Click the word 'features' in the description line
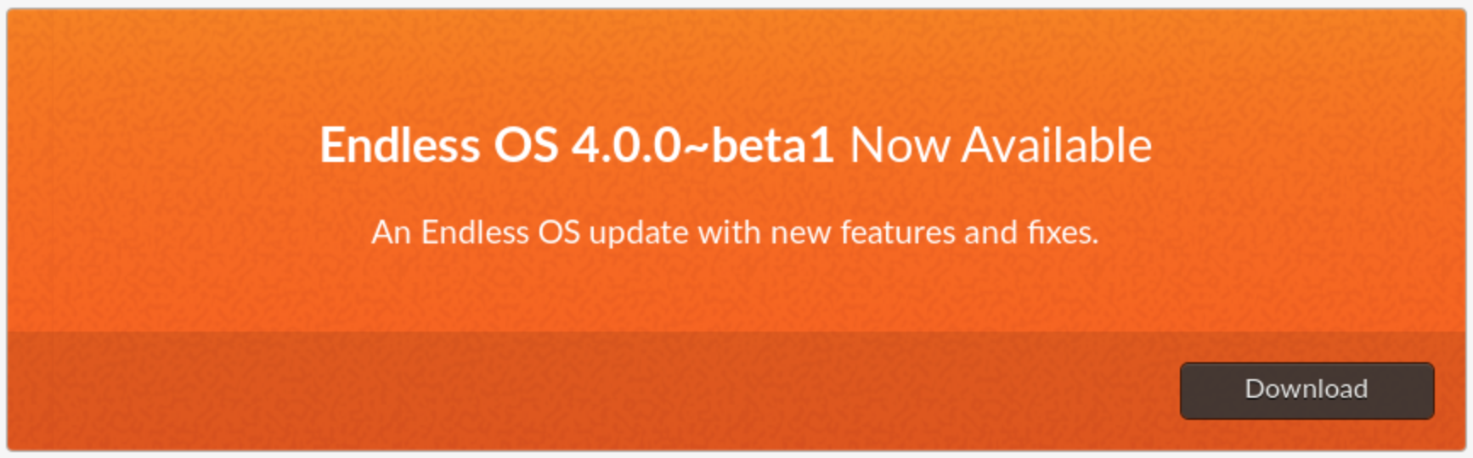1473x458 pixels. 898,232
